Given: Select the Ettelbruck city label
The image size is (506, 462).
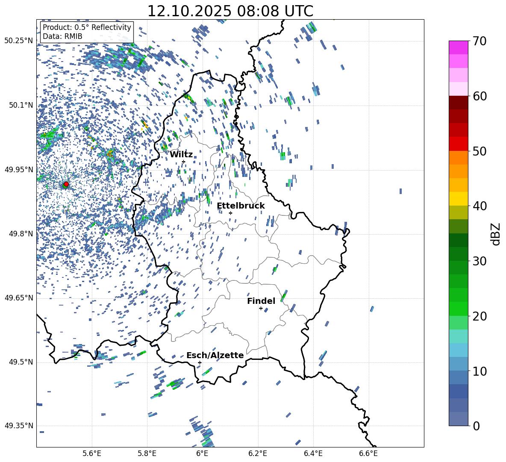Looking at the screenshot, I should click(x=241, y=206).
